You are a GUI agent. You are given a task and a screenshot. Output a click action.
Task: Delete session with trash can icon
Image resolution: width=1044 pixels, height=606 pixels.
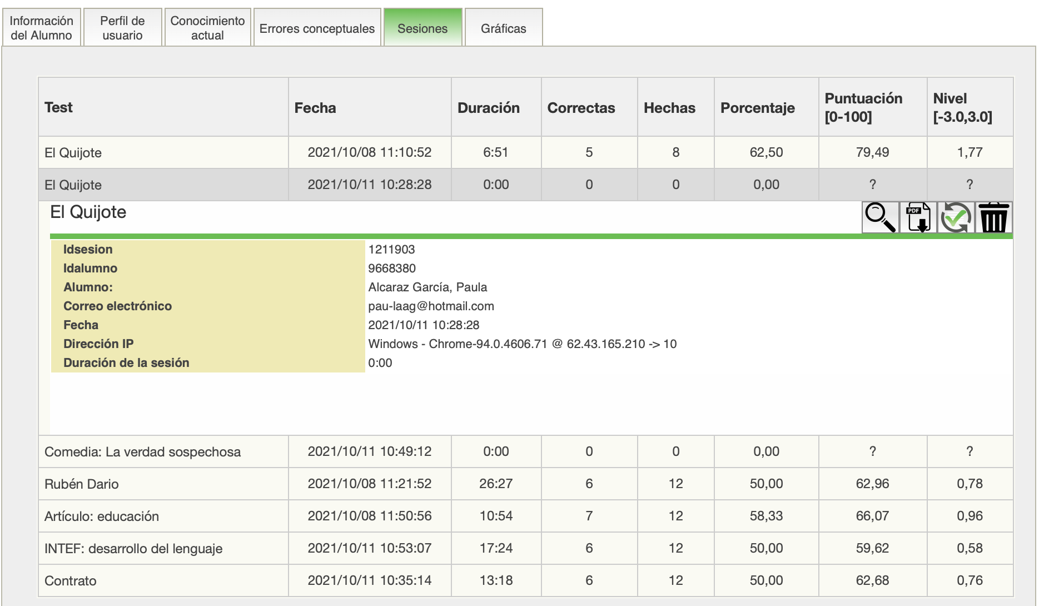click(x=993, y=217)
